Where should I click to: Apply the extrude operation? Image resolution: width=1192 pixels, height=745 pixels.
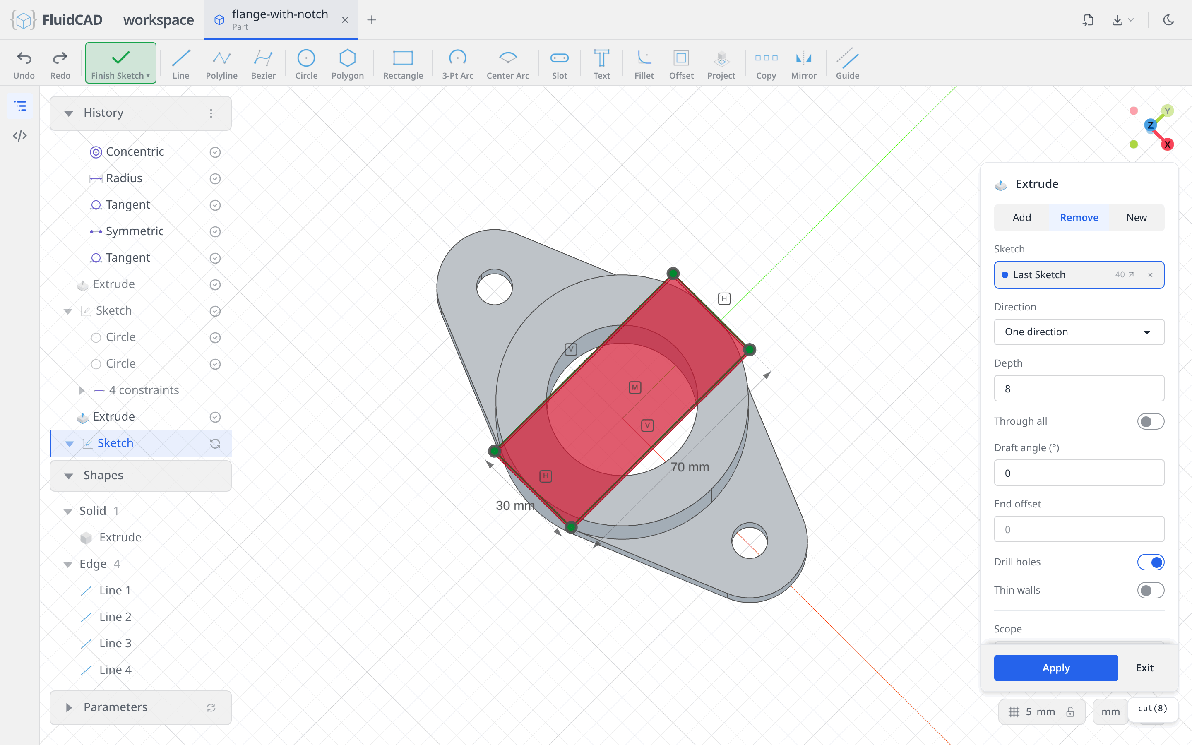[1055, 668]
